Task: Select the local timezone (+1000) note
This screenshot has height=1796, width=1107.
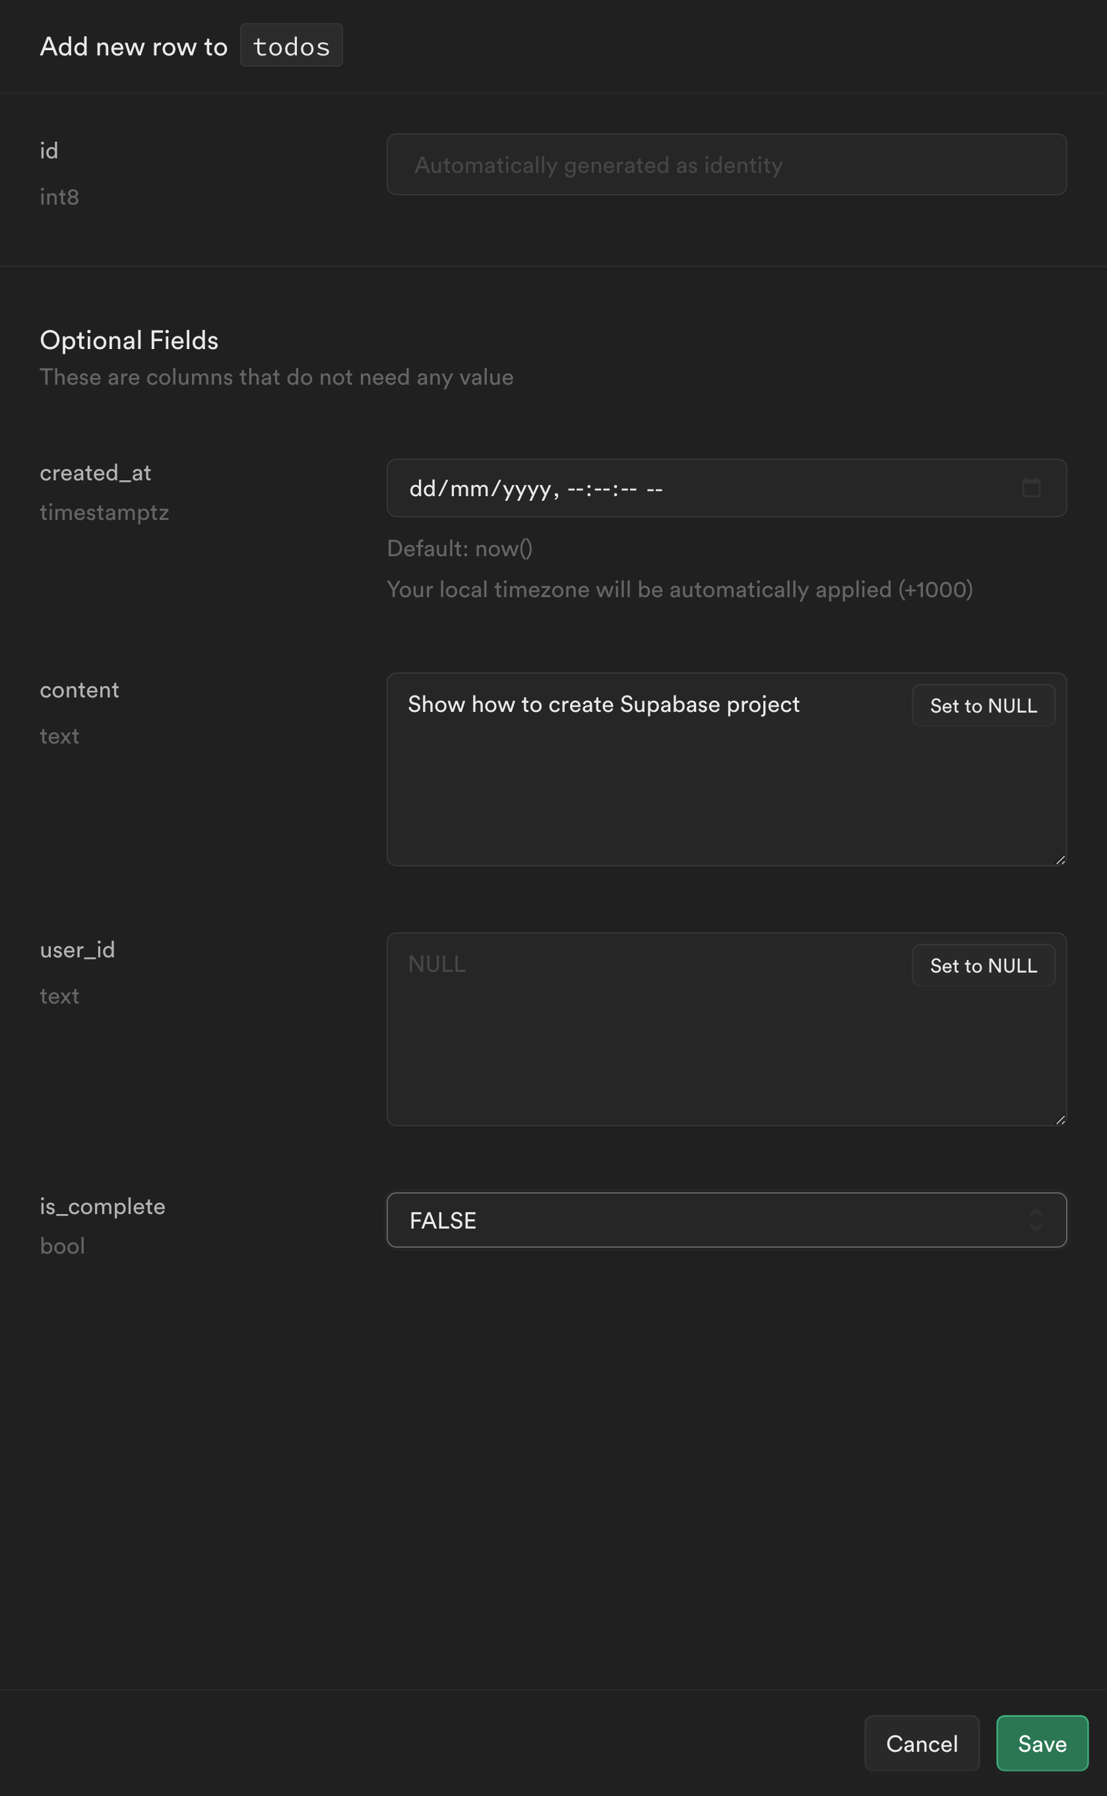Action: [x=680, y=589]
